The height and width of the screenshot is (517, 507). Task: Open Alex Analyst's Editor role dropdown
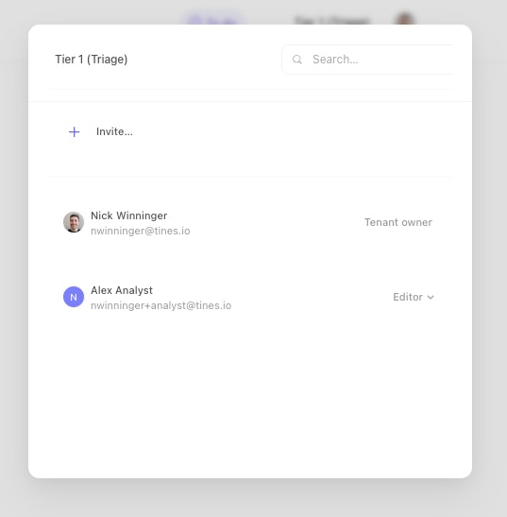[x=414, y=297]
